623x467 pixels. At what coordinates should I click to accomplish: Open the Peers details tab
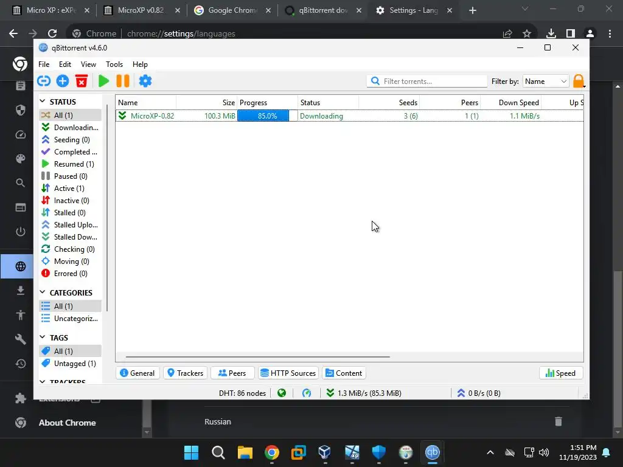pyautogui.click(x=232, y=373)
